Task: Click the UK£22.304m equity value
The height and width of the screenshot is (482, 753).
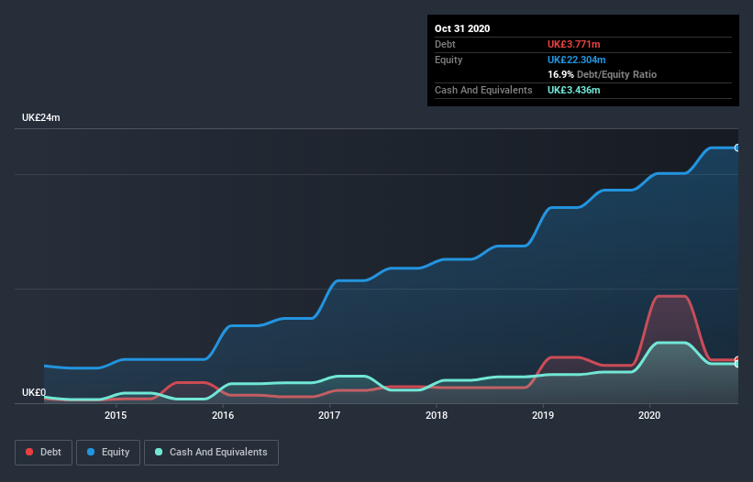Action: tap(576, 60)
